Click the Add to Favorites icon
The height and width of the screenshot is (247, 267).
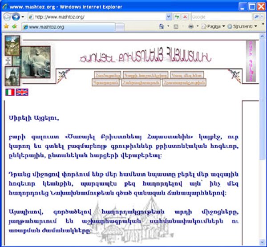click(15, 27)
